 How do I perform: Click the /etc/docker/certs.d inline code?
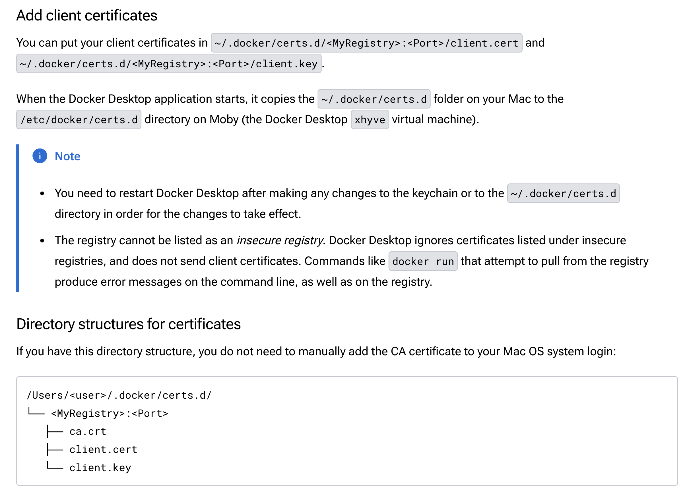point(79,120)
